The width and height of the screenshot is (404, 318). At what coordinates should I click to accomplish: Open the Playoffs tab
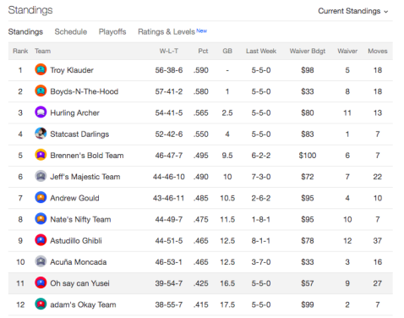pyautogui.click(x=112, y=31)
